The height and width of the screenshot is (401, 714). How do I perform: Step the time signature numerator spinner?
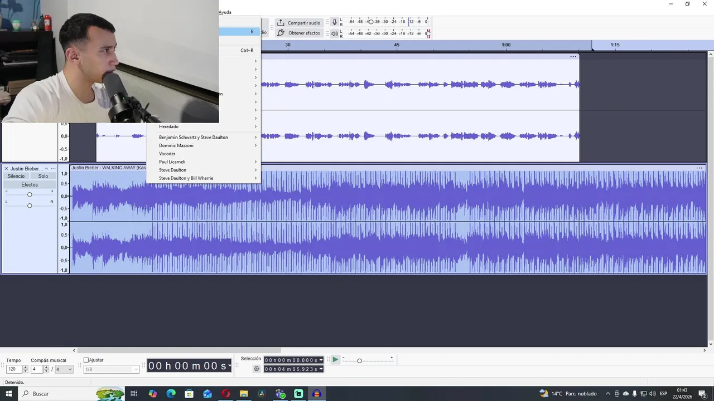pyautogui.click(x=47, y=369)
